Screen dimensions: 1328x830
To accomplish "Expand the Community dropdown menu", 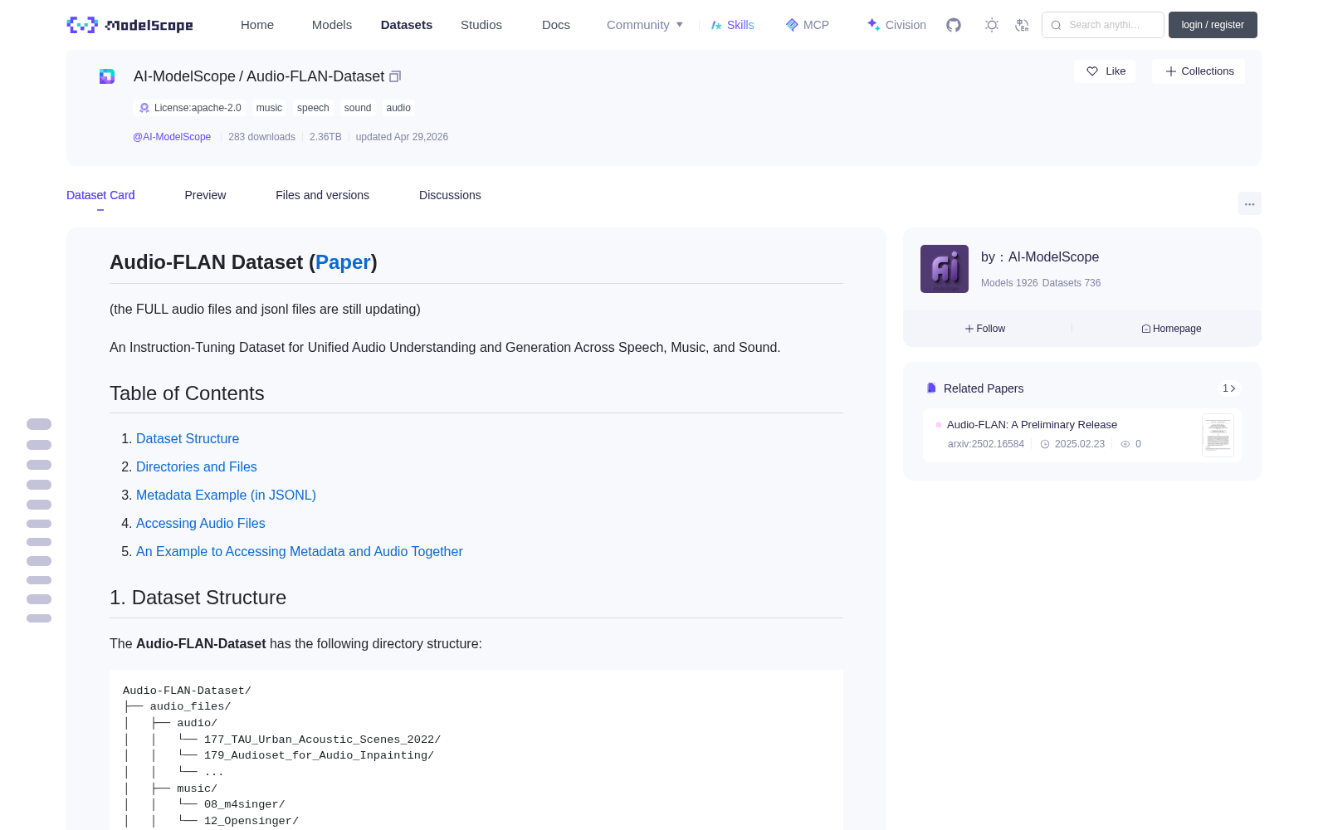I will tap(645, 25).
